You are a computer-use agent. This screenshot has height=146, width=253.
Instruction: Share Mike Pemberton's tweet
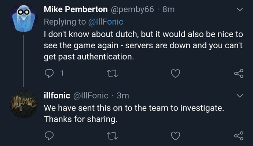pyautogui.click(x=239, y=74)
